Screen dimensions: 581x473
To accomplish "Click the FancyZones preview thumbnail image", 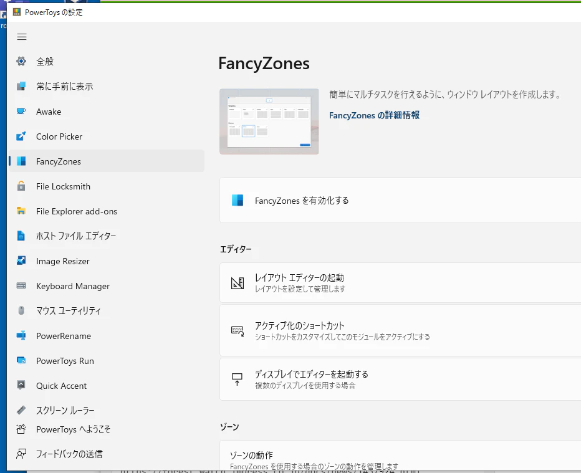I will click(269, 122).
